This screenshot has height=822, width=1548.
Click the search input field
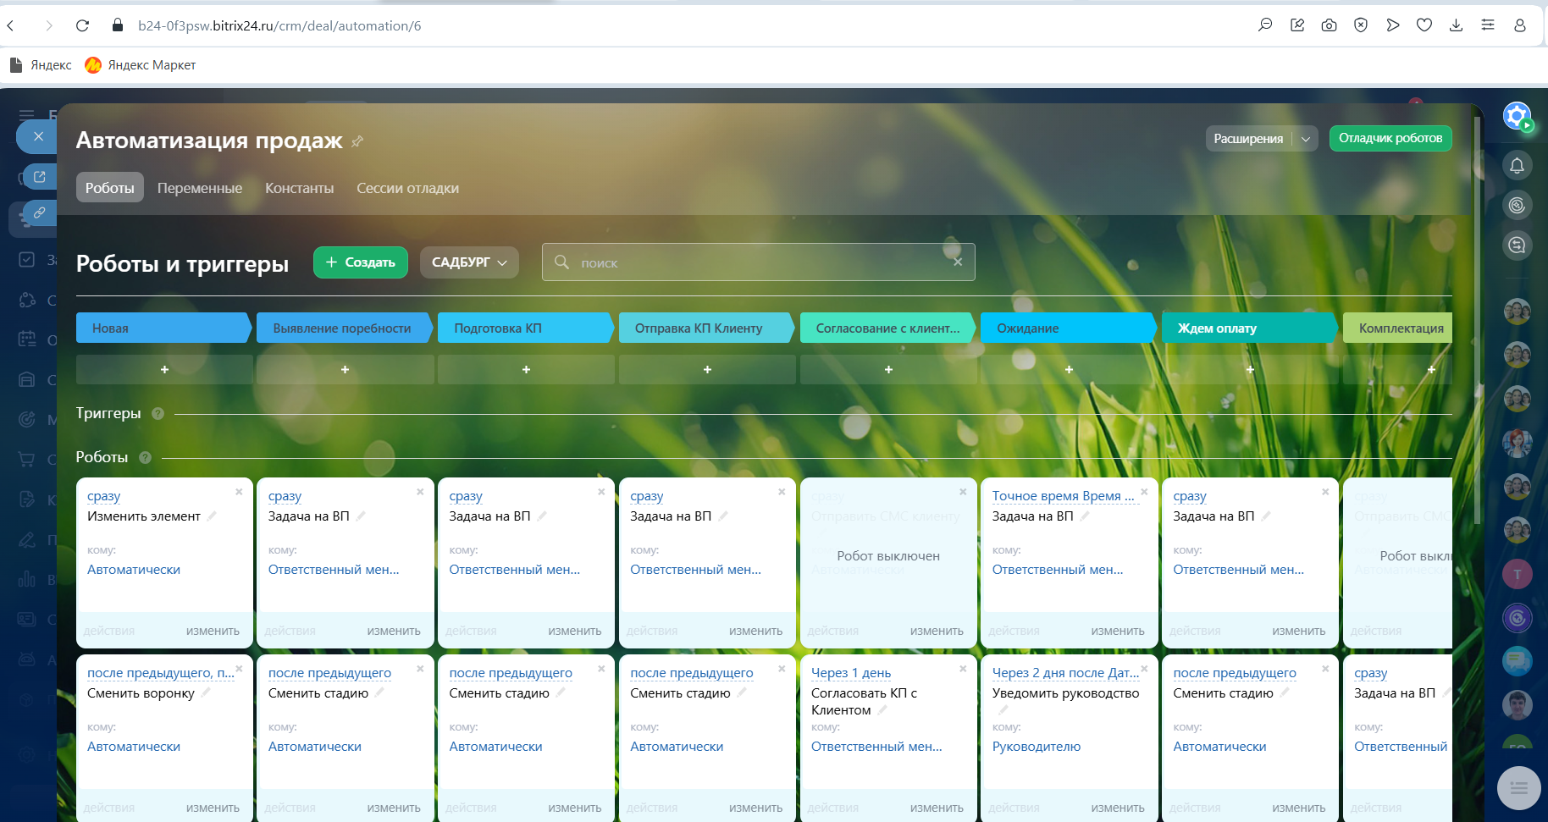(758, 262)
